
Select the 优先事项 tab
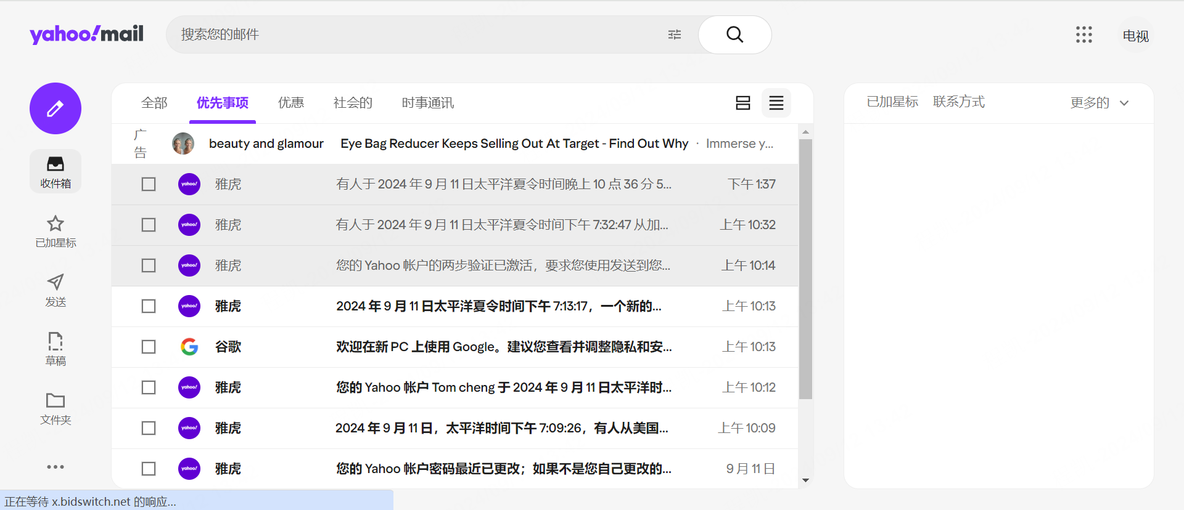223,103
